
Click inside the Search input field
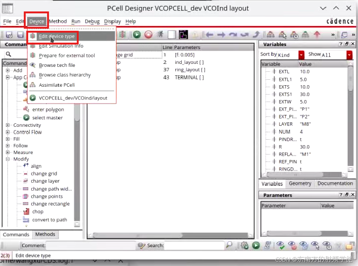(x=194, y=246)
